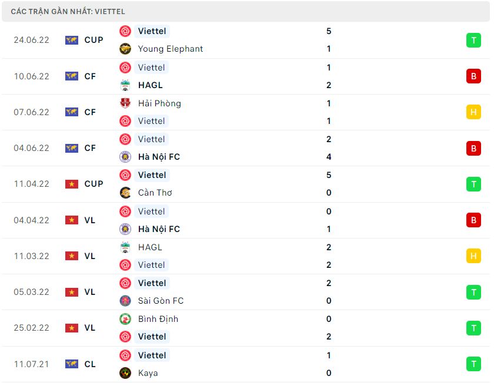
Task: Click Vietnam flag icon for 11.04.22 CUP
Action: tap(72, 184)
